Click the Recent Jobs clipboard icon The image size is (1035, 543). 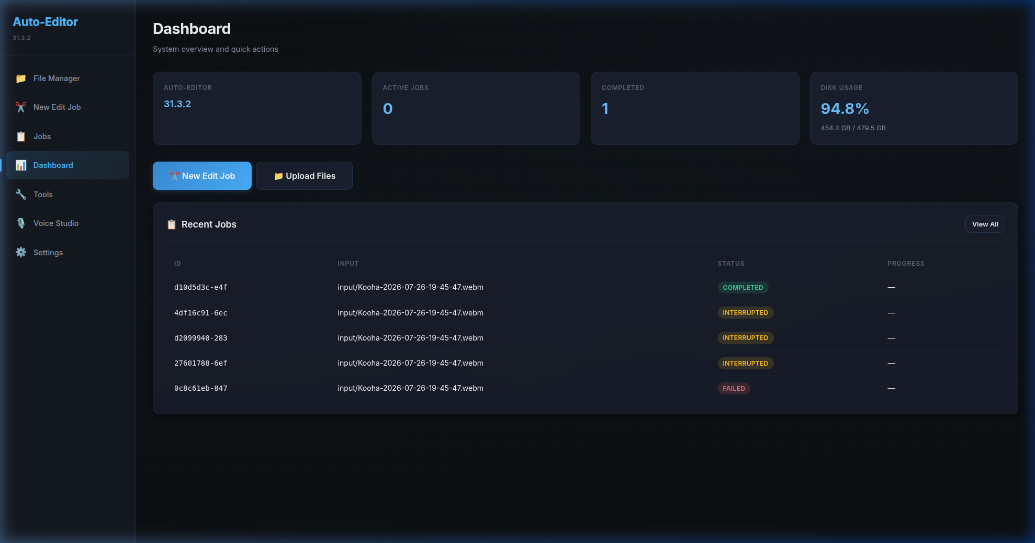pos(172,224)
